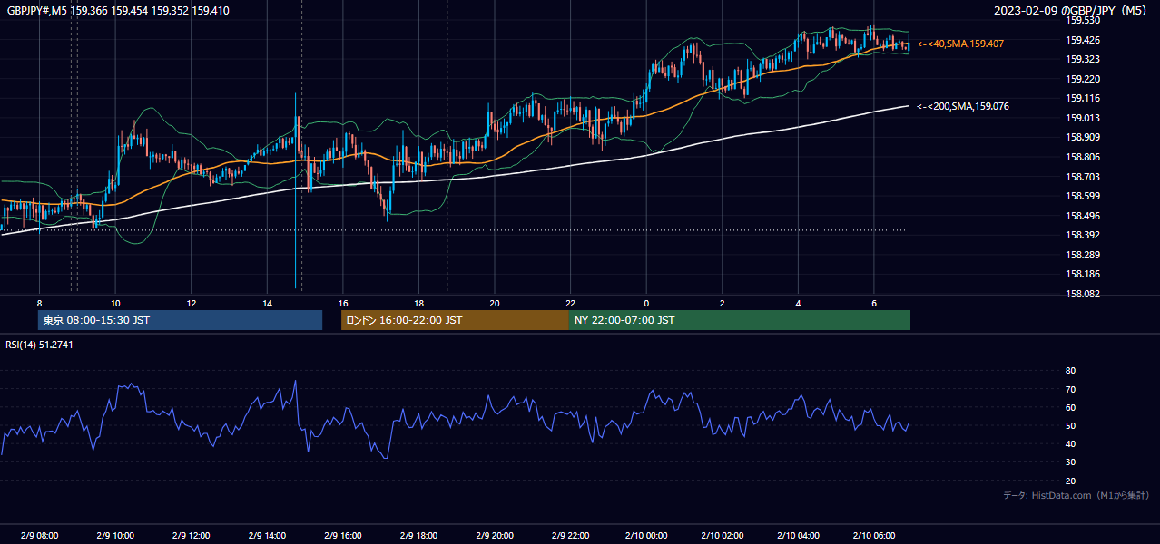Click RSI scale level 30
This screenshot has width=1160, height=544.
pyautogui.click(x=1071, y=462)
